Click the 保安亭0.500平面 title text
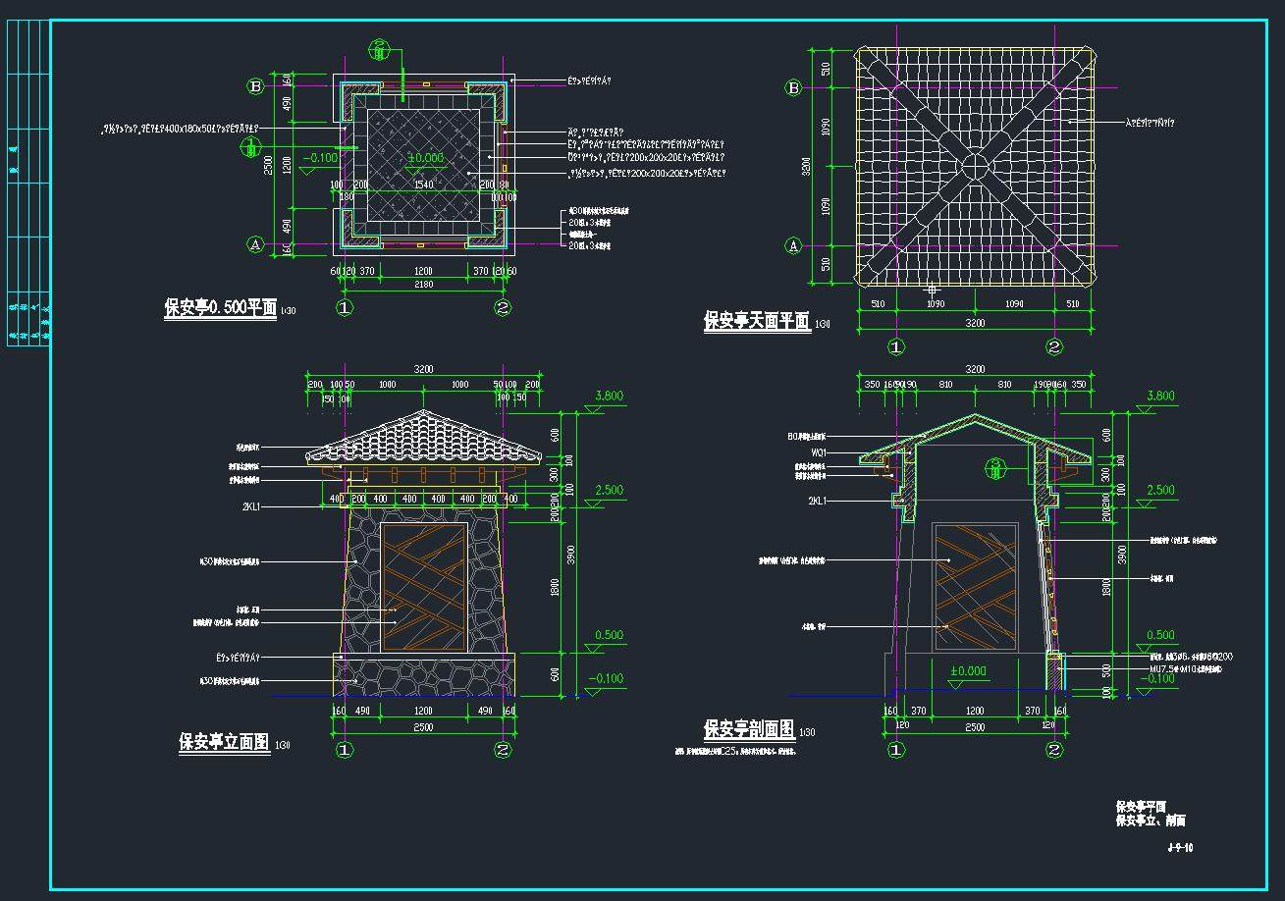Screen dimensions: 1285x901 [x=220, y=308]
